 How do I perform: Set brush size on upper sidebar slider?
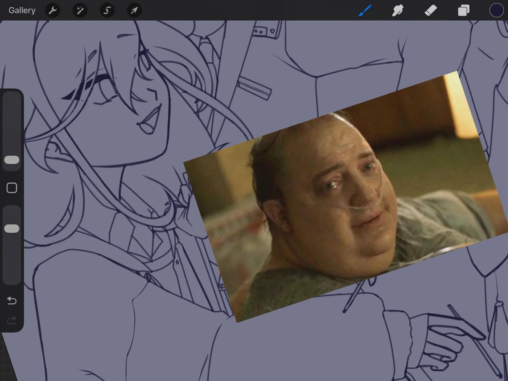pyautogui.click(x=12, y=131)
